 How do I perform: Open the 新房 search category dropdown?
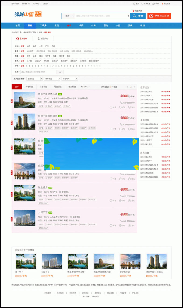68,16
